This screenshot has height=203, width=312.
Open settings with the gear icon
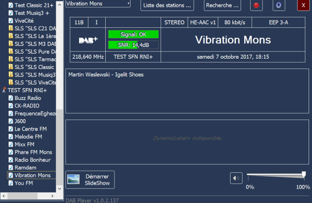pos(279,5)
